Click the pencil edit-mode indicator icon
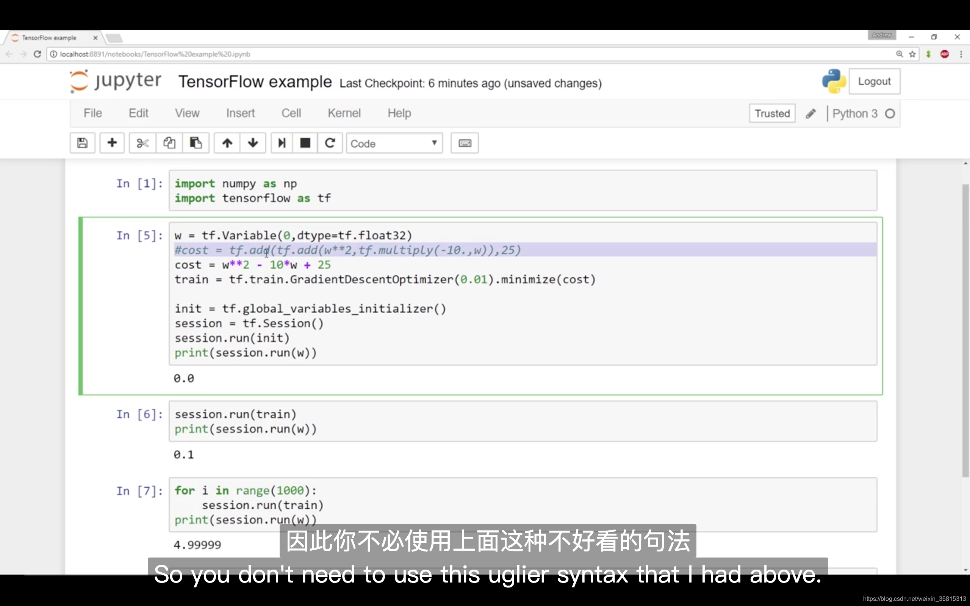The width and height of the screenshot is (970, 606). click(x=810, y=114)
